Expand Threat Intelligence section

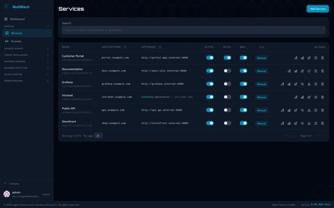pyautogui.click(x=27, y=55)
